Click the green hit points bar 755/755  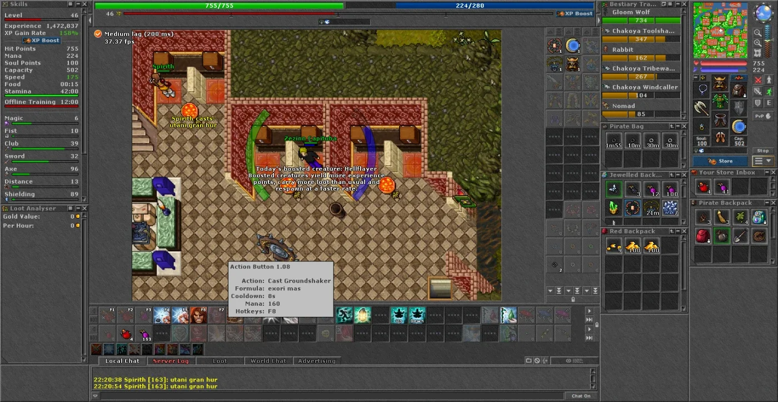click(220, 6)
